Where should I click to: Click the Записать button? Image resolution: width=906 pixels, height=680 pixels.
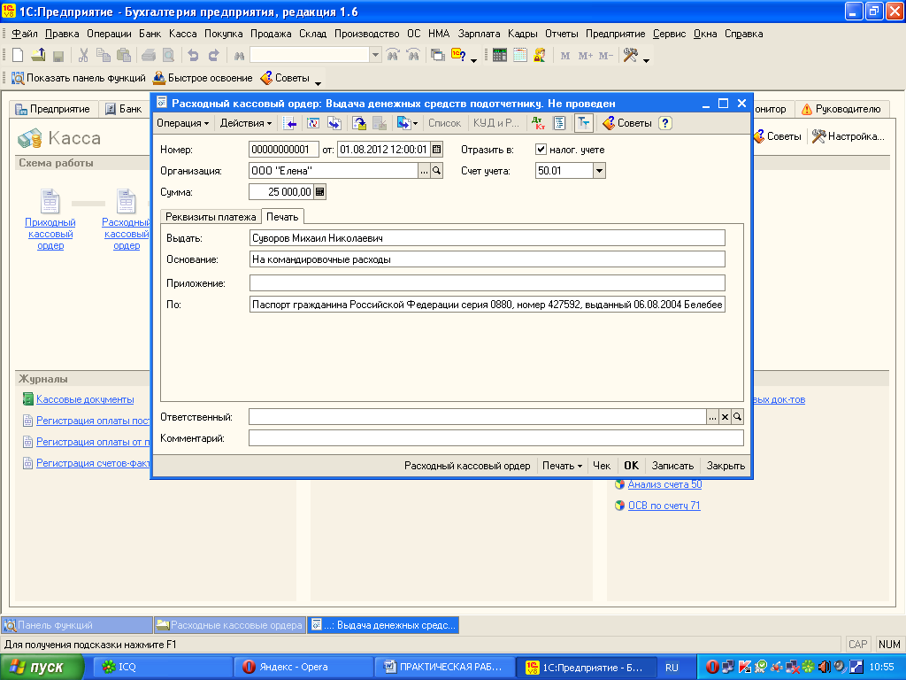pos(672,466)
